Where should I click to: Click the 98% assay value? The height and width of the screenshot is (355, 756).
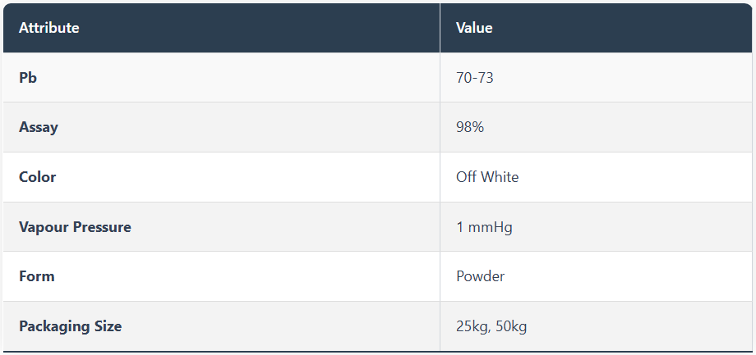click(470, 127)
